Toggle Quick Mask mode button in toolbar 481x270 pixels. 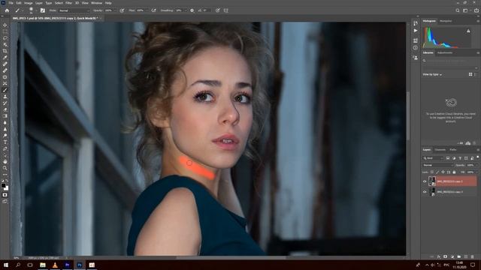point(5,195)
